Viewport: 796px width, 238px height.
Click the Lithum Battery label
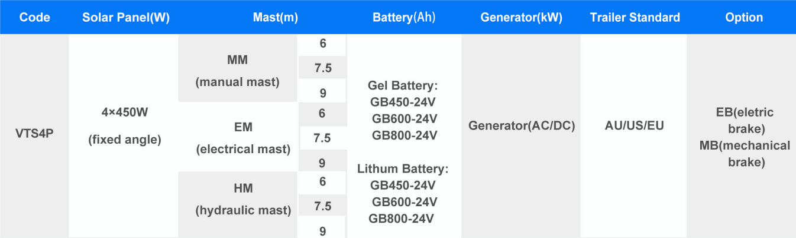pos(403,169)
